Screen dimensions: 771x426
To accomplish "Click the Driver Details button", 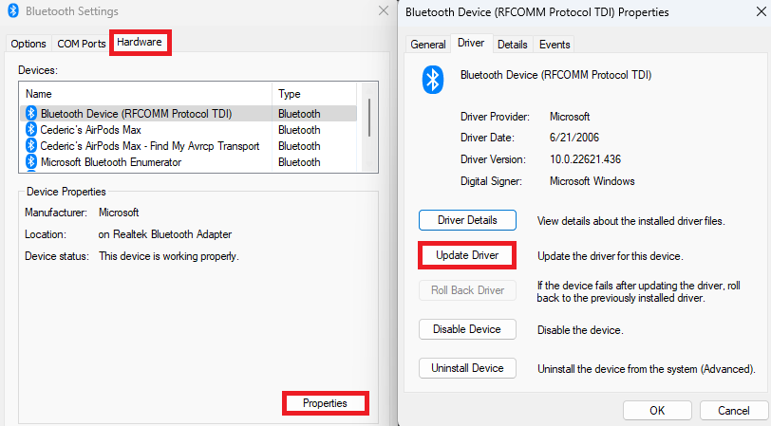I will pyautogui.click(x=467, y=220).
